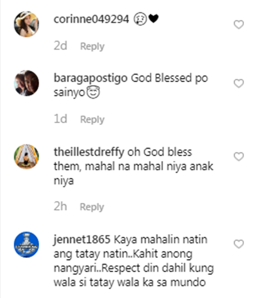View theillestdreffy's tent profile photo
The width and height of the screenshot is (260, 298).
coord(27,157)
